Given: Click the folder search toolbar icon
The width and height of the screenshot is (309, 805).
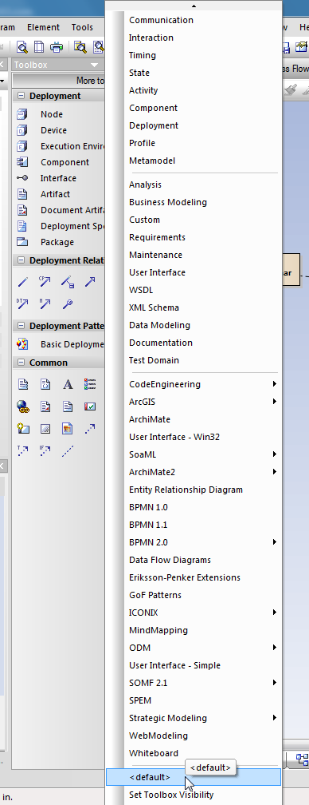Looking at the screenshot, I should [80, 47].
